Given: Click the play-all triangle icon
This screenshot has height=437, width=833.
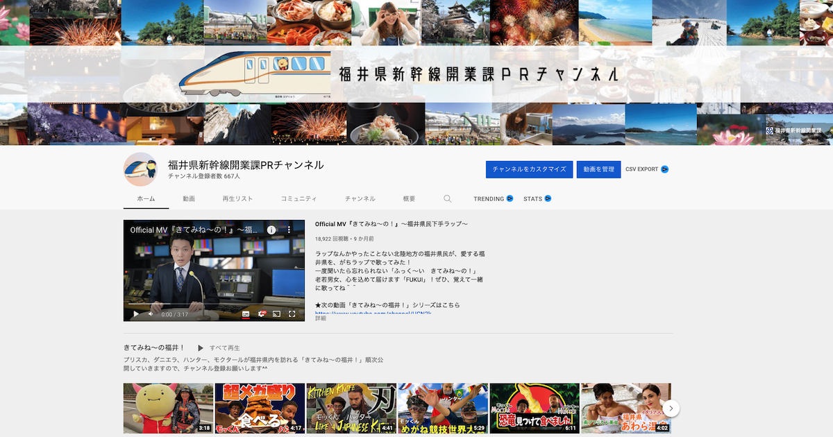Looking at the screenshot, I should pyautogui.click(x=201, y=348).
